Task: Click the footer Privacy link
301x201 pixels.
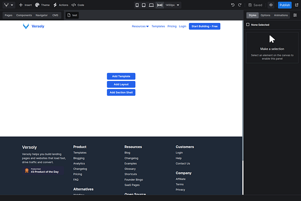Action: pos(180,189)
